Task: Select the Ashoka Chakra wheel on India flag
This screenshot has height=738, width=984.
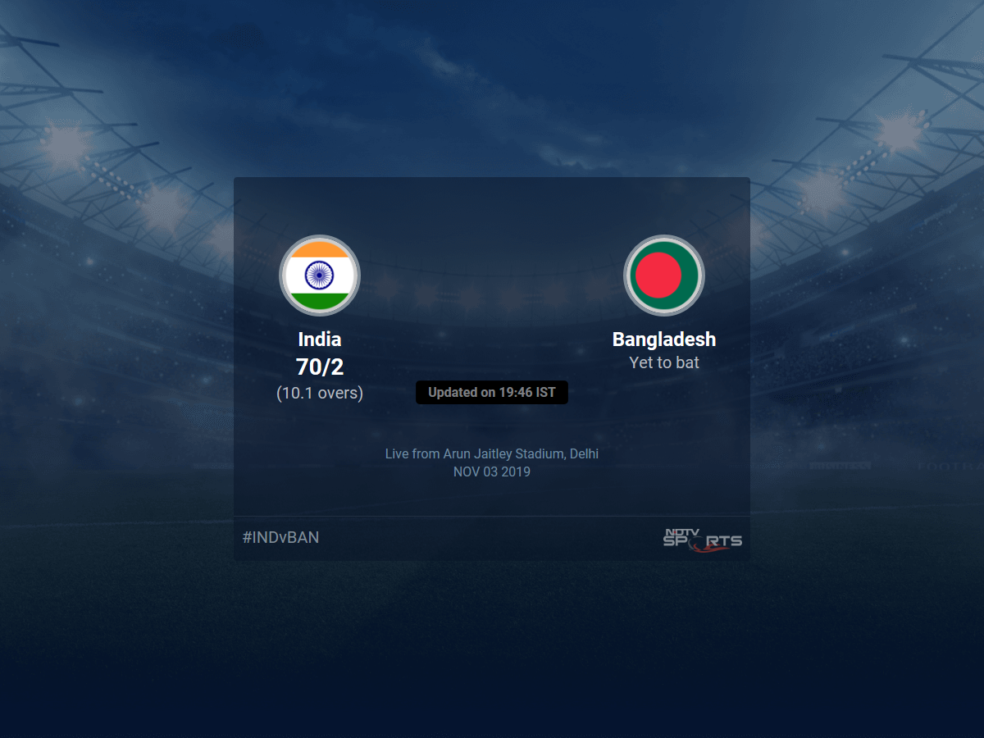Action: pyautogui.click(x=320, y=276)
